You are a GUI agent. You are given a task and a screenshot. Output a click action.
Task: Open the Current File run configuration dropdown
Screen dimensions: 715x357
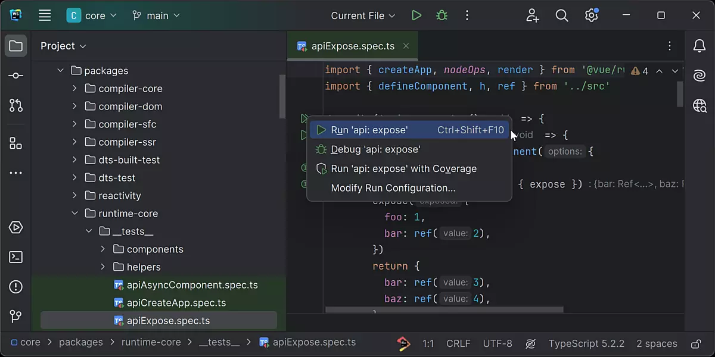363,15
